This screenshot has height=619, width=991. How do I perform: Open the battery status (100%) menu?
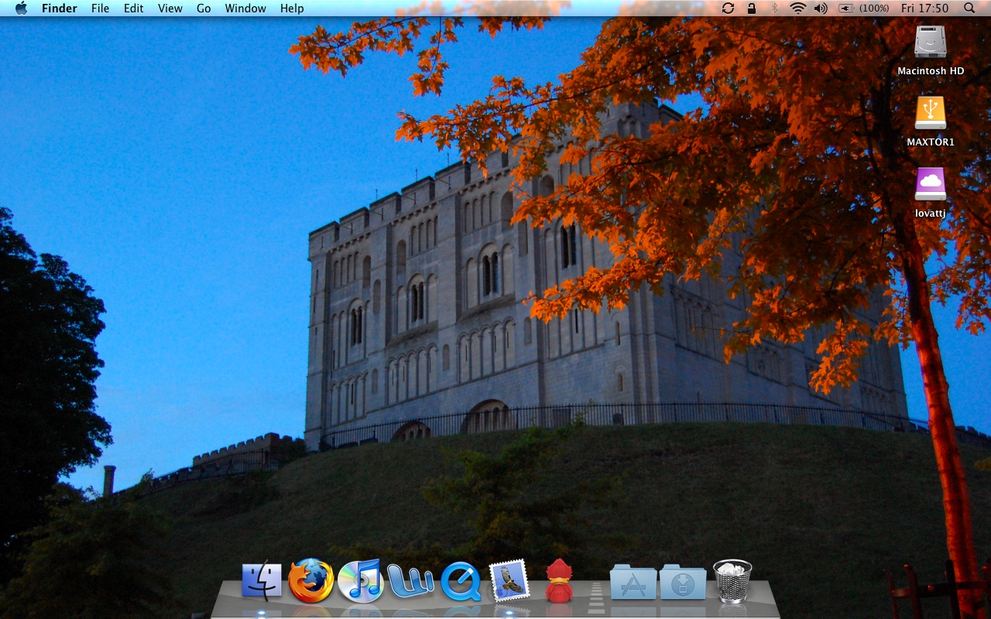(x=864, y=9)
